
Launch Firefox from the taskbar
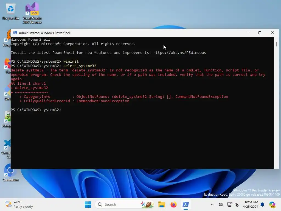point(173,204)
